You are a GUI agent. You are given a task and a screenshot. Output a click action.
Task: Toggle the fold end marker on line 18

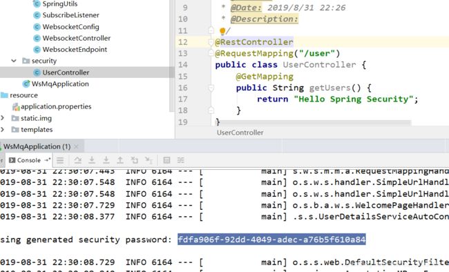[x=211, y=110]
